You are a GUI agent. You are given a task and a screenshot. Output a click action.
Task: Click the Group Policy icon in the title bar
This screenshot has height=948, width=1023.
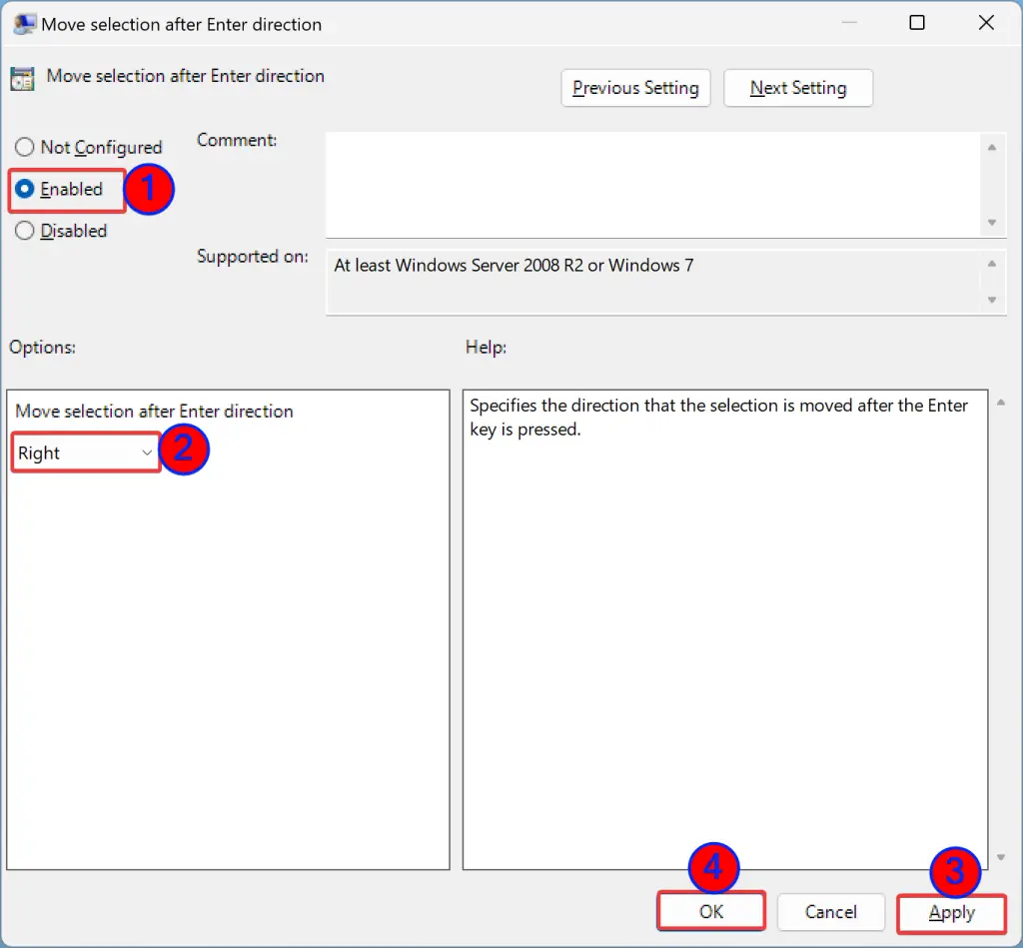click(22, 22)
